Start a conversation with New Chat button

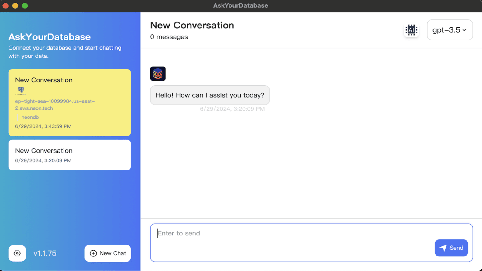[x=108, y=253]
